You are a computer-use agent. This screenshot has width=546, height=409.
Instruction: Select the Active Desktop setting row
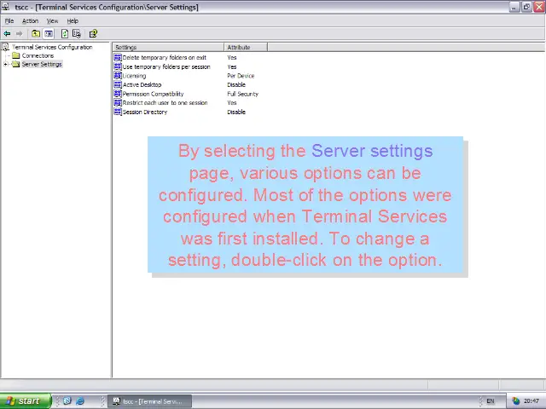142,84
